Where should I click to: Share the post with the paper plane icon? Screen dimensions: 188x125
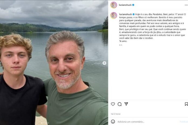[126, 104]
